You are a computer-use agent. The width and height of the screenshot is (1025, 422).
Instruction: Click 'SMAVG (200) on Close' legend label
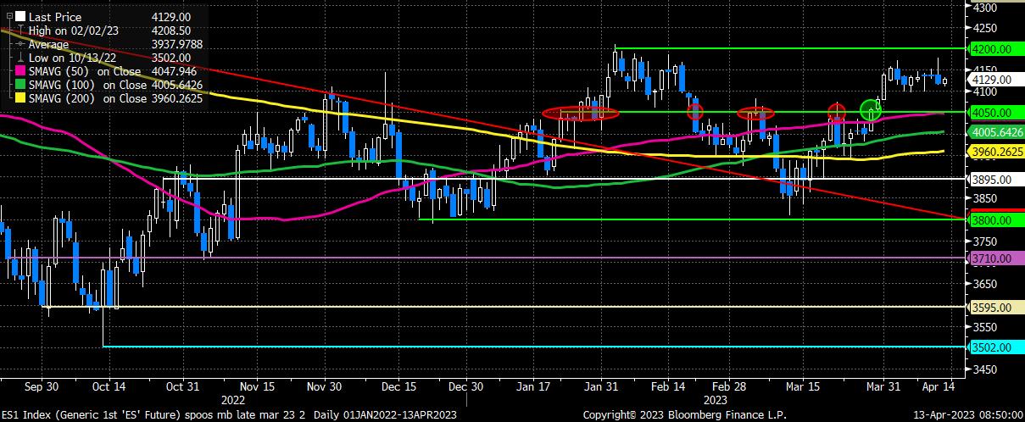(x=86, y=99)
